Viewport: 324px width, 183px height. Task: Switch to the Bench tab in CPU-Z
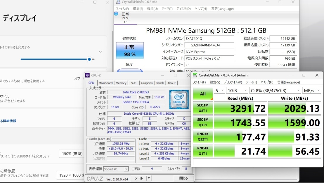point(160,83)
